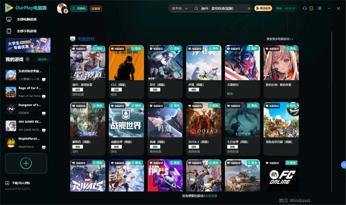Open the 战舰世界 game thumbnail
This screenshot has width=346, height=205.
[126, 120]
